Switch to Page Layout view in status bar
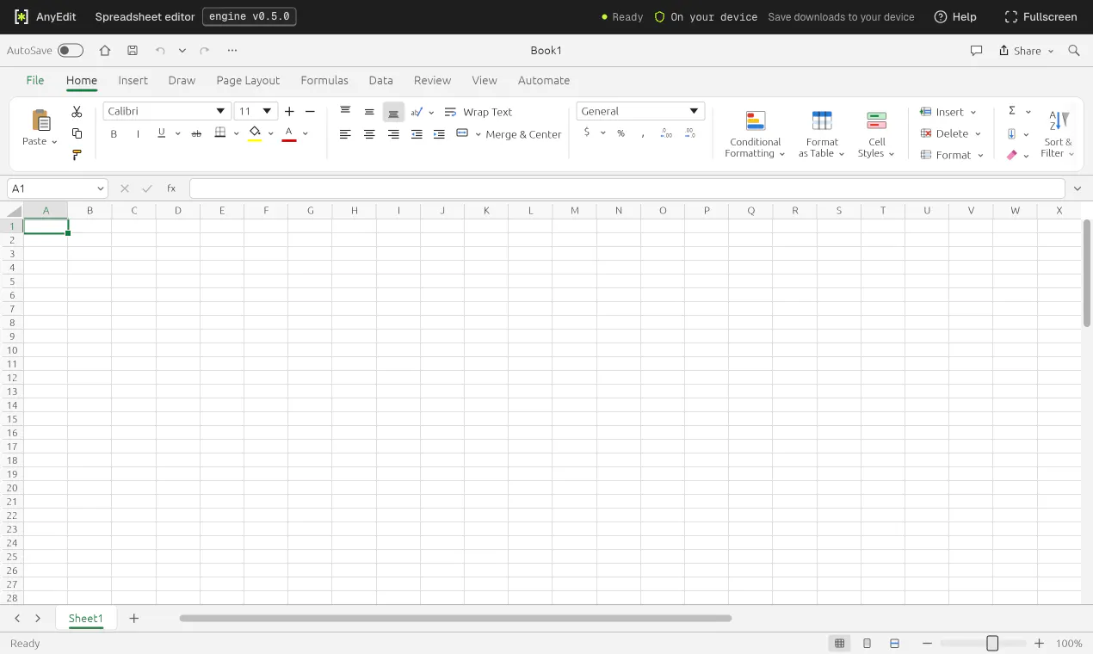This screenshot has height=654, width=1093. (x=867, y=643)
